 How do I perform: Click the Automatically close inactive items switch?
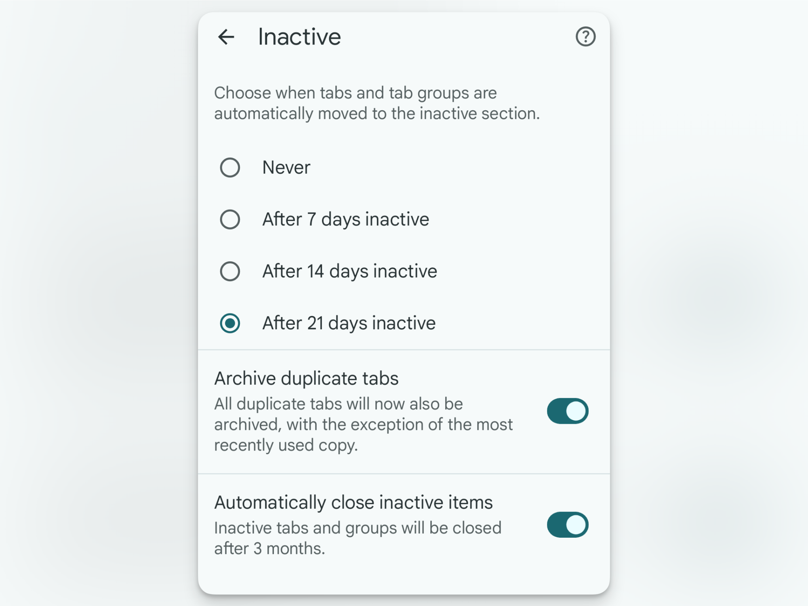coord(567,524)
